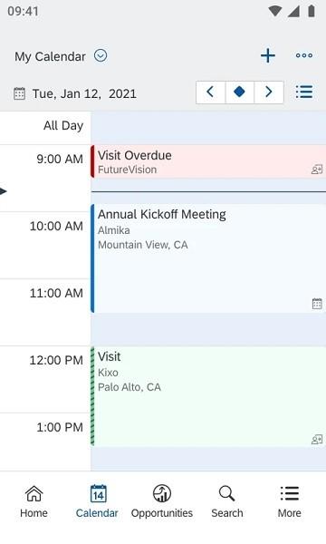Screen dimensions: 326x544
Task: Go to previous day arrow
Action: click(211, 92)
